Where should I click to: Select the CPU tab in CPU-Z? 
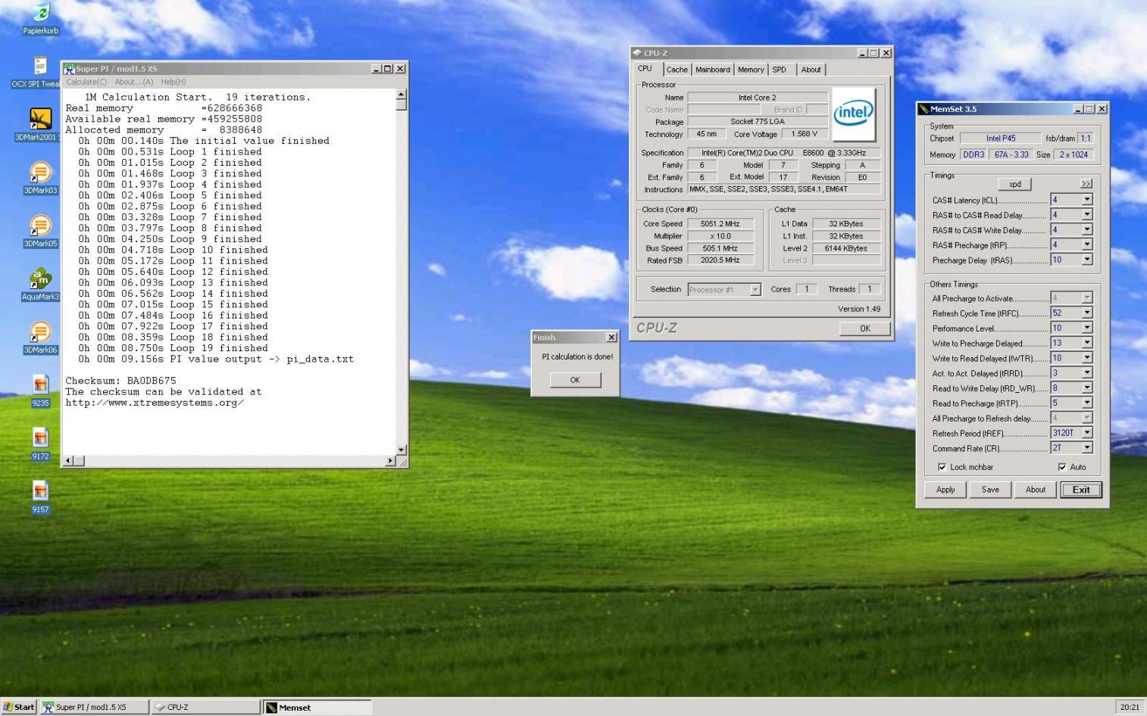[x=645, y=69]
